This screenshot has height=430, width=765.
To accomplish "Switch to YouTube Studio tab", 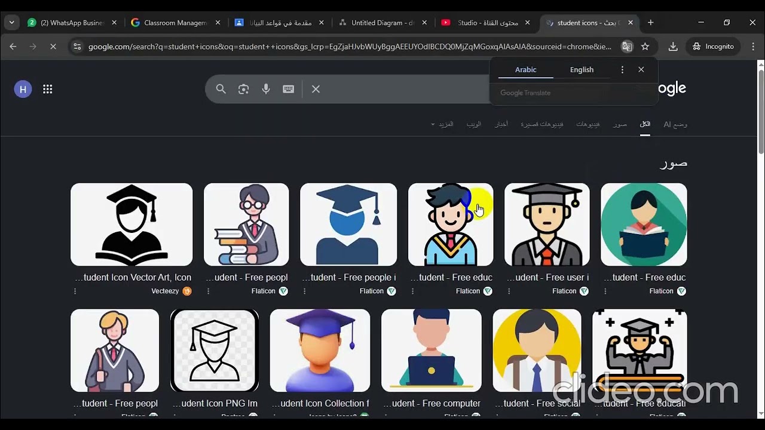I will (x=486, y=23).
